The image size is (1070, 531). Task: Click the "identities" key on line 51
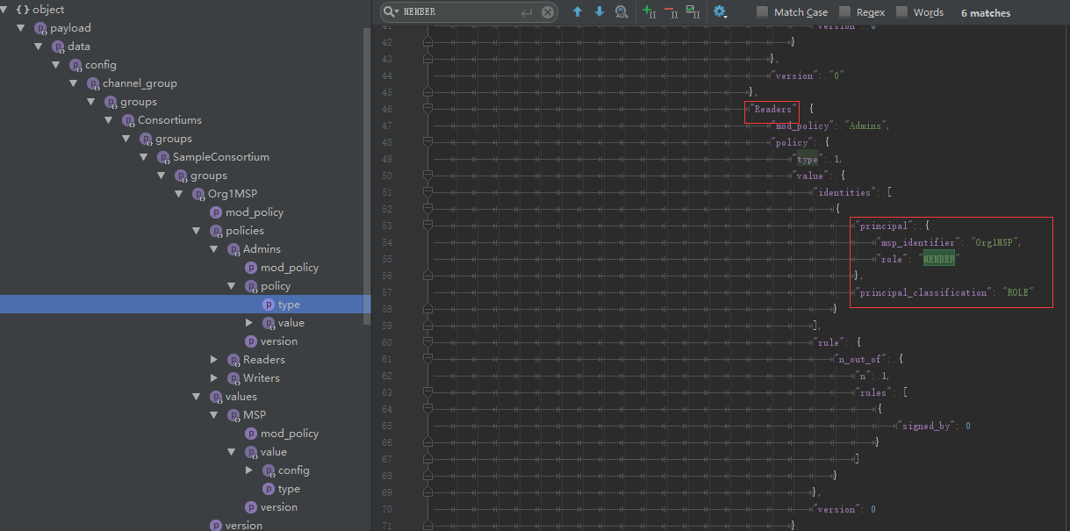[844, 192]
